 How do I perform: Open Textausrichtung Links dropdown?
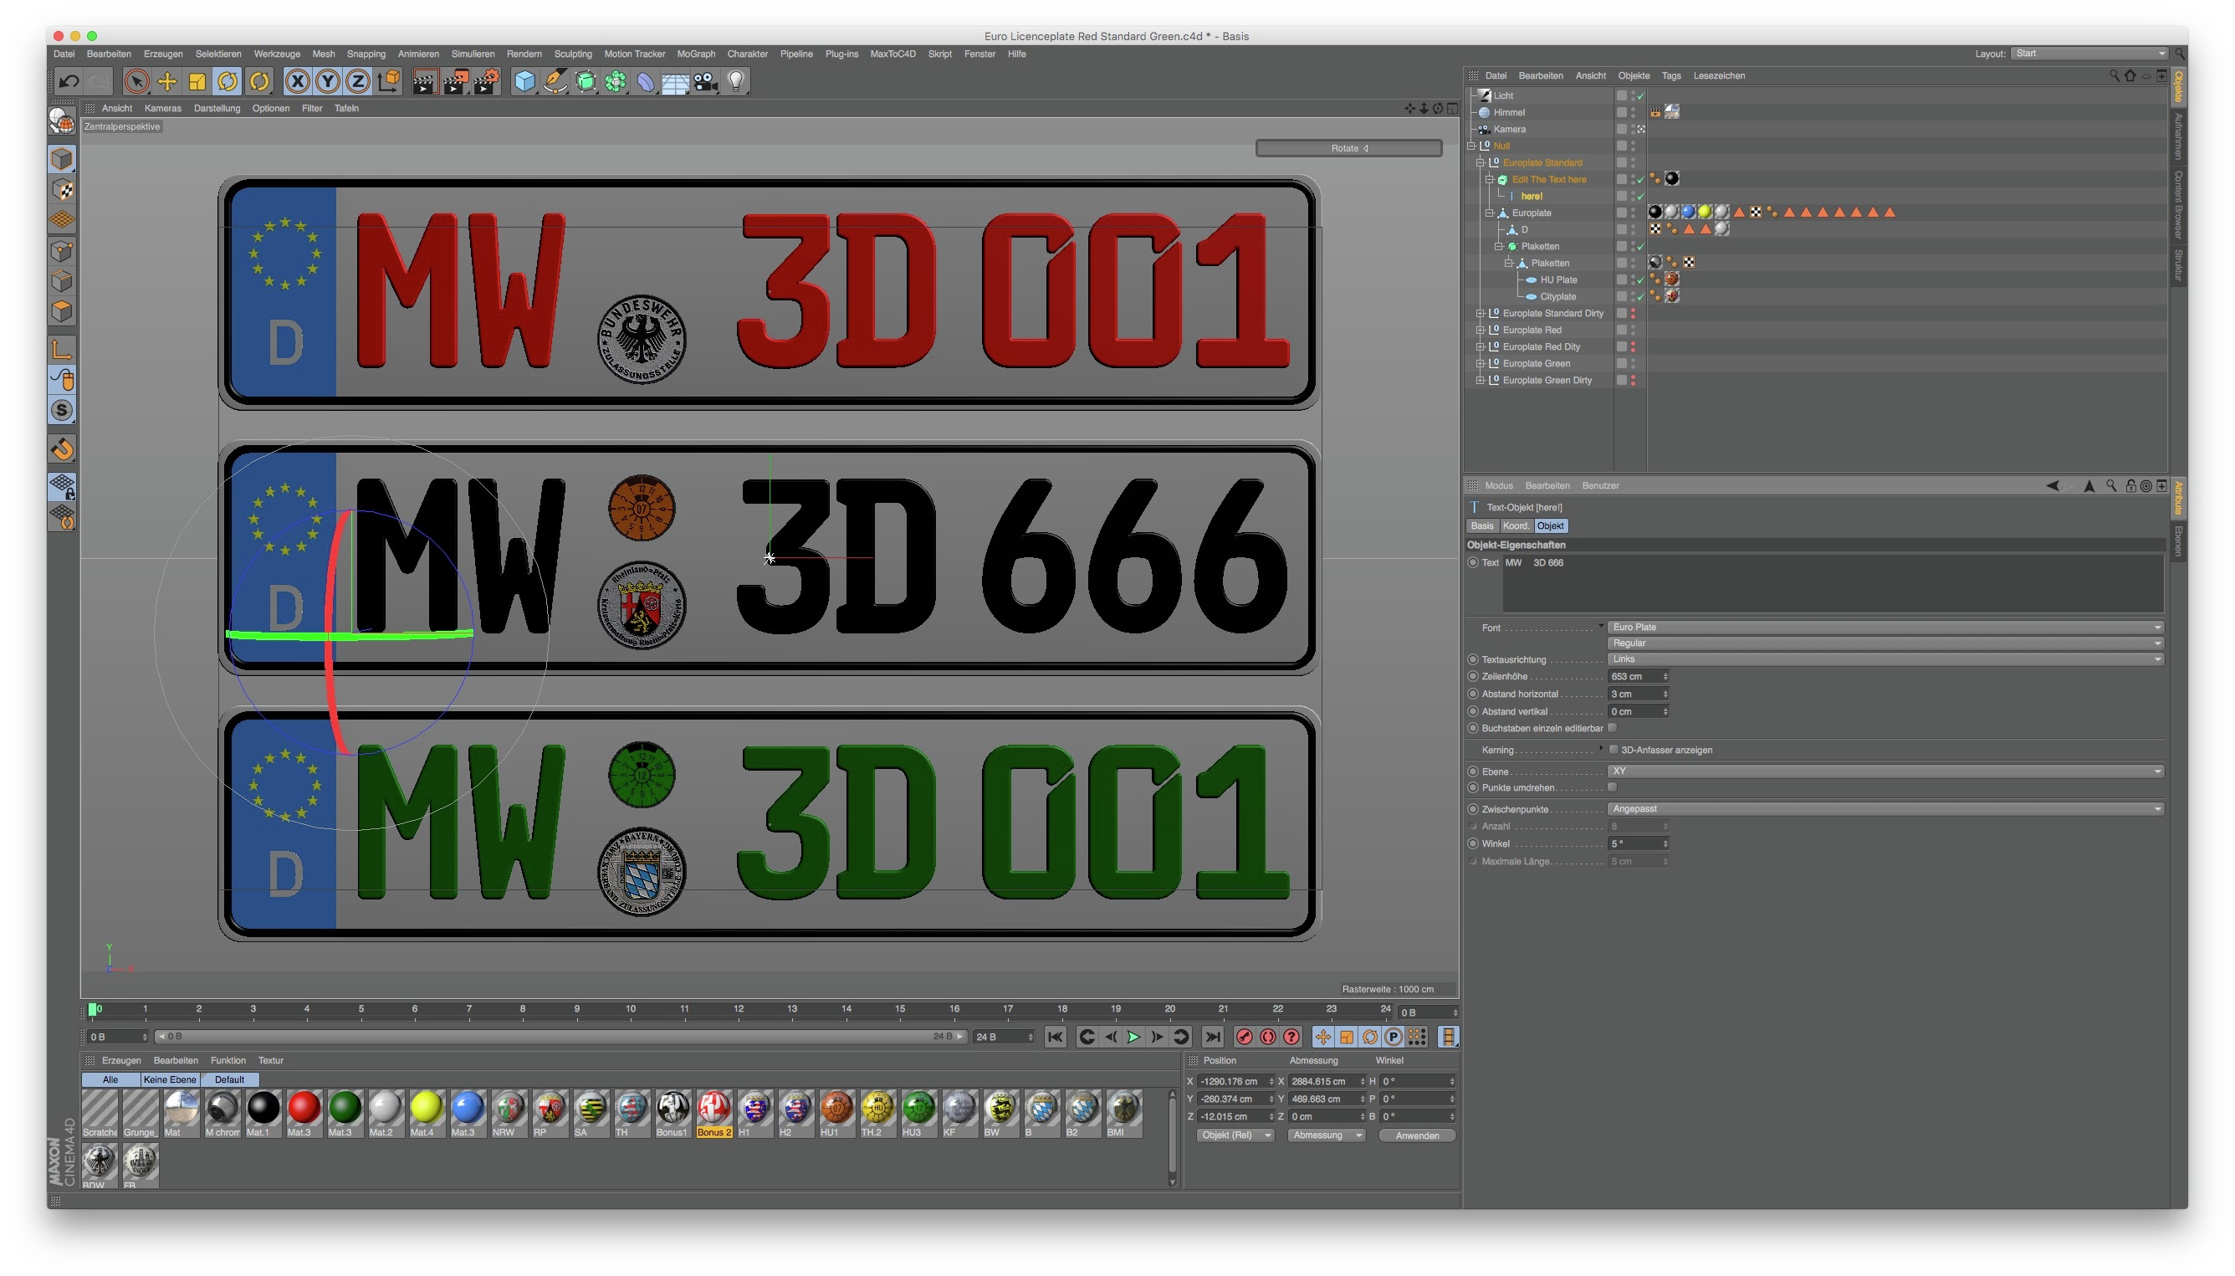1885,659
